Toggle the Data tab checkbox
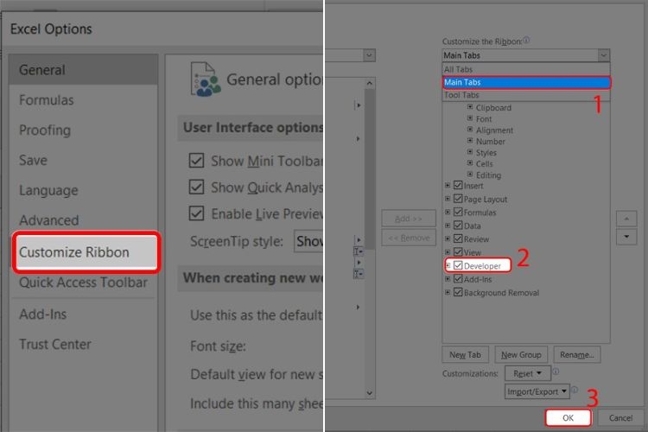 (x=458, y=226)
